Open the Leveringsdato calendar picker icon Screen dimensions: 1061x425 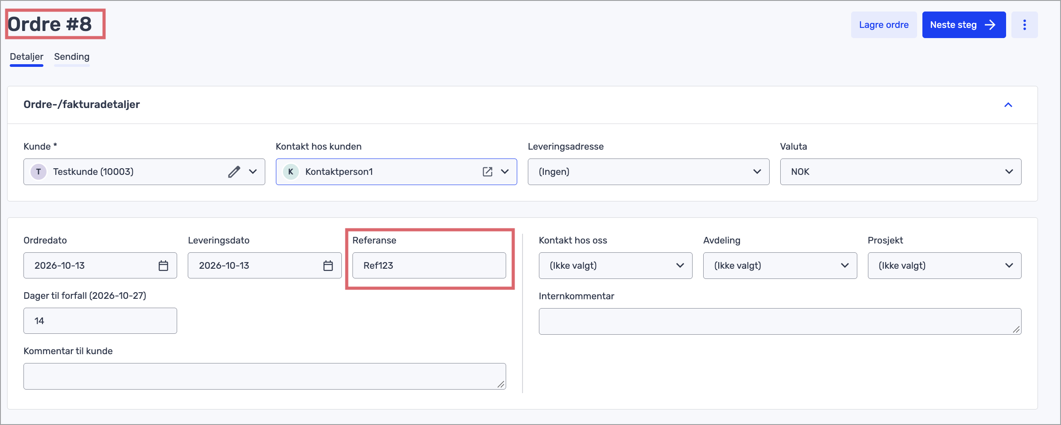[328, 266]
